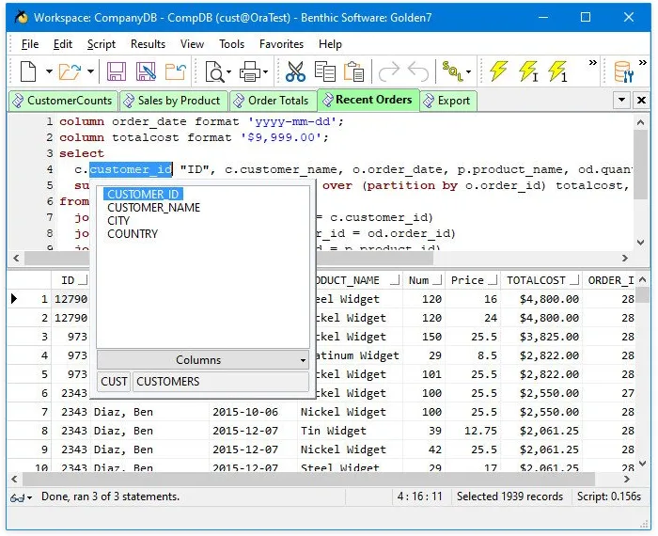Screen dimensions: 658x536
Task: Create a new script document
Action: [28, 71]
